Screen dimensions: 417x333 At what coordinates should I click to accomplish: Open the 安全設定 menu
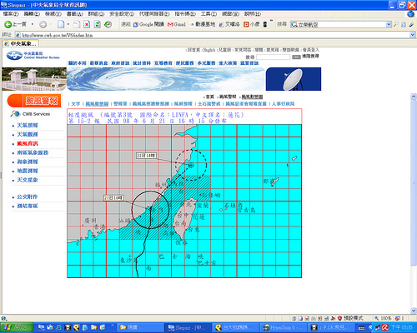tap(122, 14)
